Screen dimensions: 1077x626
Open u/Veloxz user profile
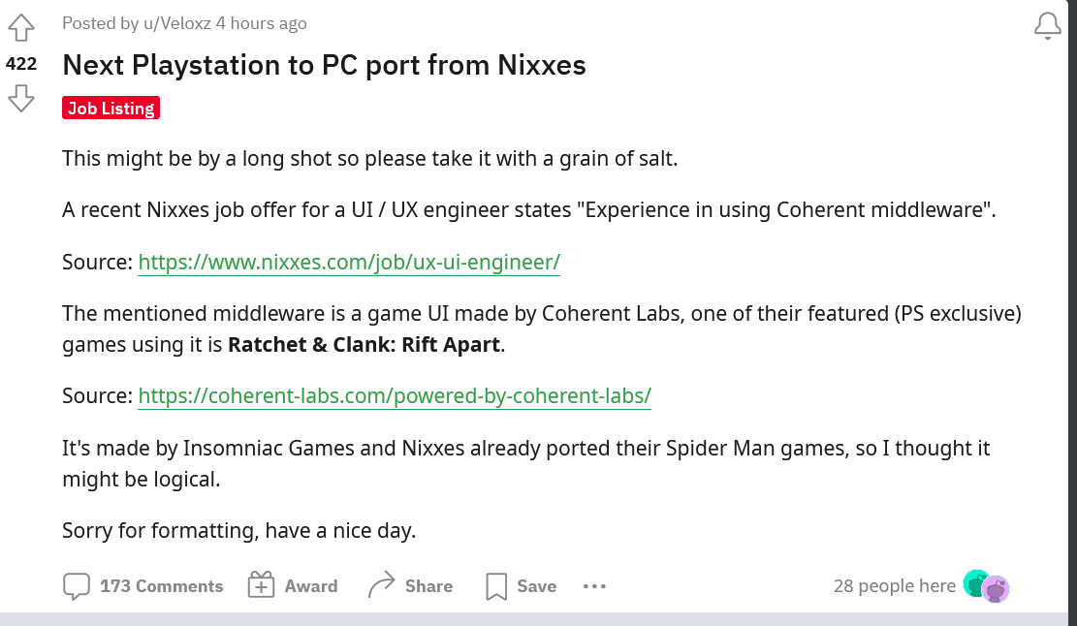pyautogui.click(x=177, y=23)
